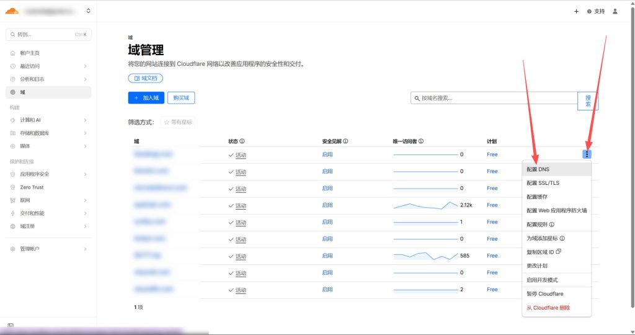This screenshot has width=635, height=335.
Task: Open the 域文档 documentation link
Action: (x=146, y=78)
